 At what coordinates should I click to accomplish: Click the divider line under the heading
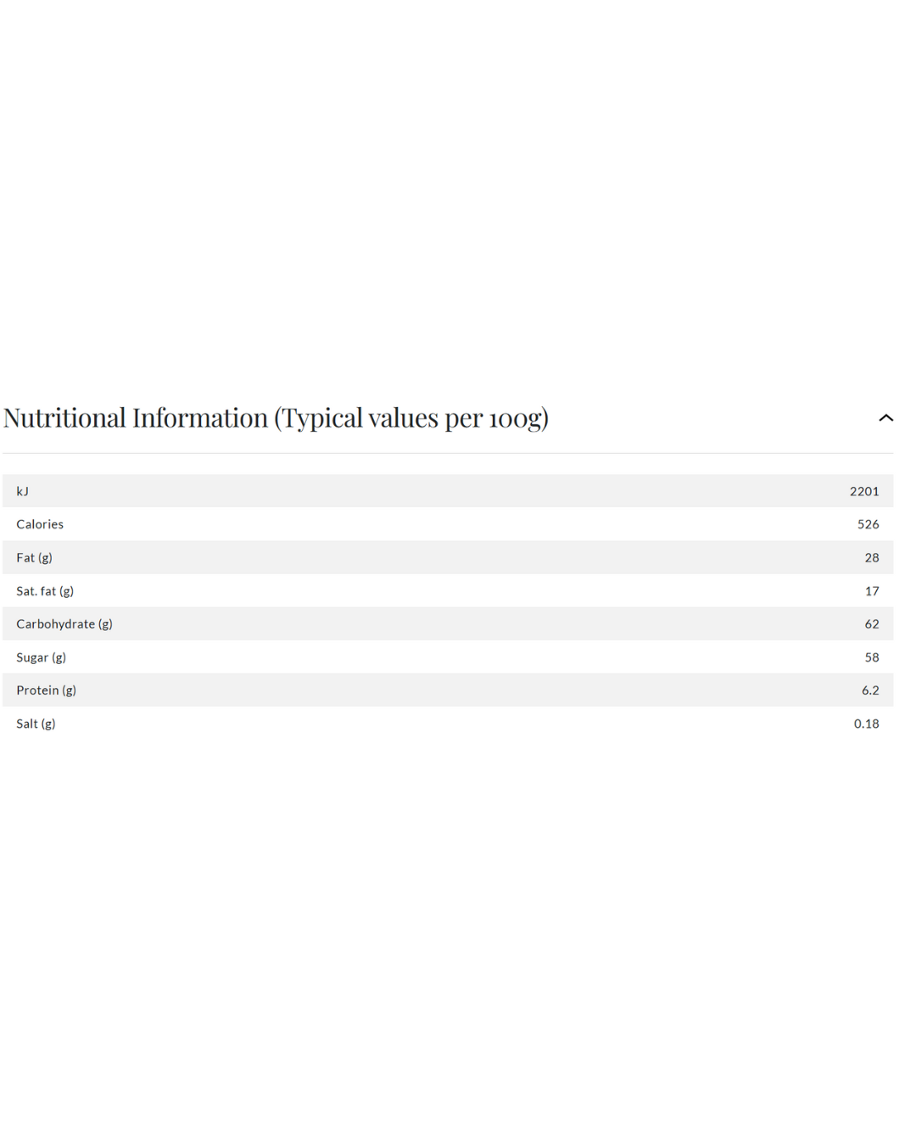pyautogui.click(x=448, y=453)
